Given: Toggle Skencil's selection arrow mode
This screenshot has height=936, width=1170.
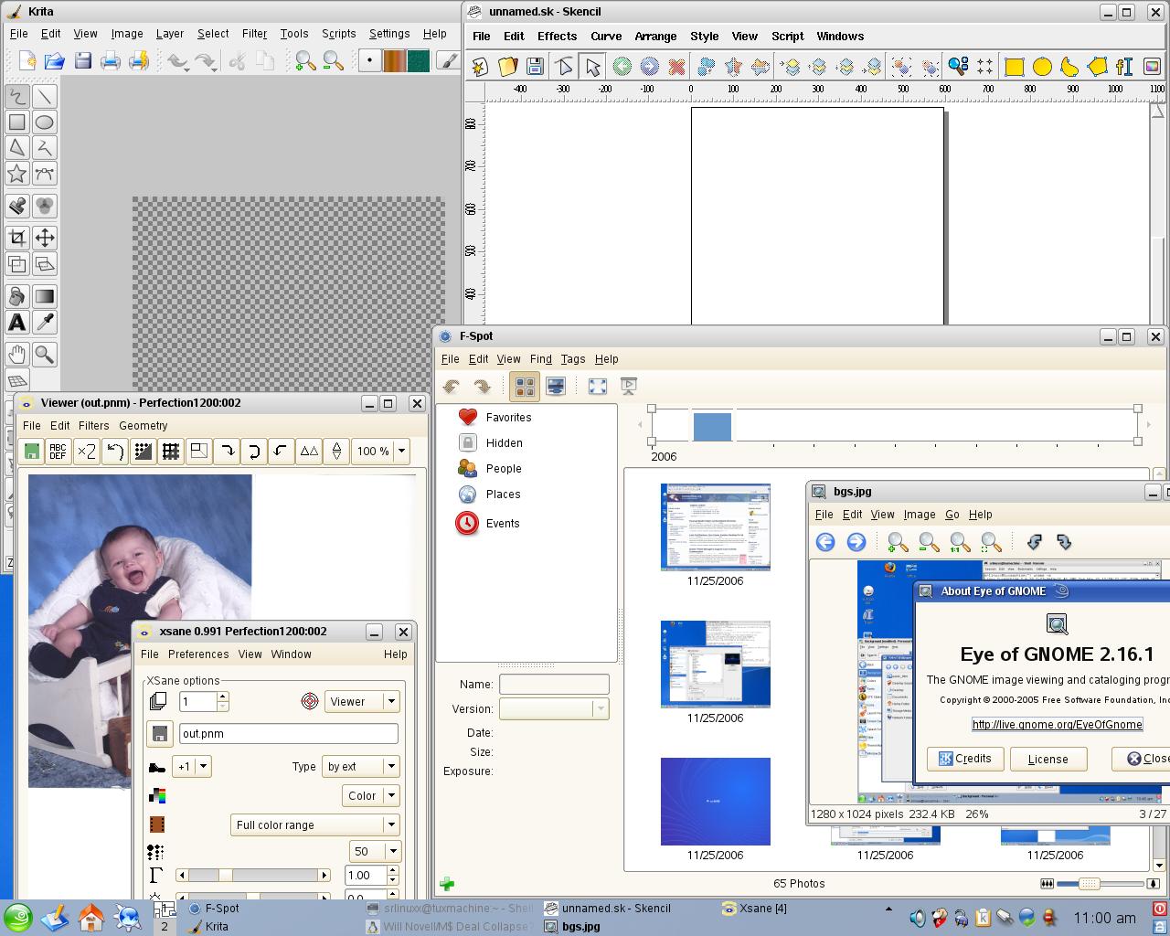Looking at the screenshot, I should tap(592, 67).
